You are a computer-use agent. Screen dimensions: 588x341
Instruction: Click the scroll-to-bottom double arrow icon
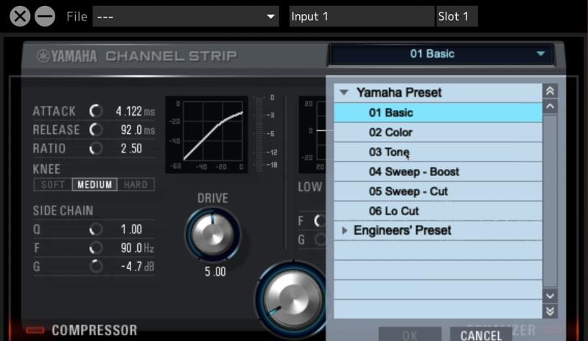pos(550,311)
